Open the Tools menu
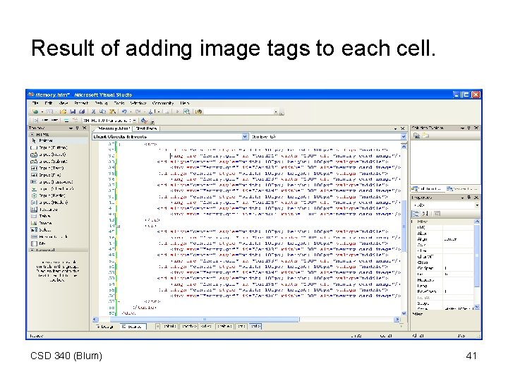Image resolution: width=508 pixels, height=381 pixels. coord(119,103)
